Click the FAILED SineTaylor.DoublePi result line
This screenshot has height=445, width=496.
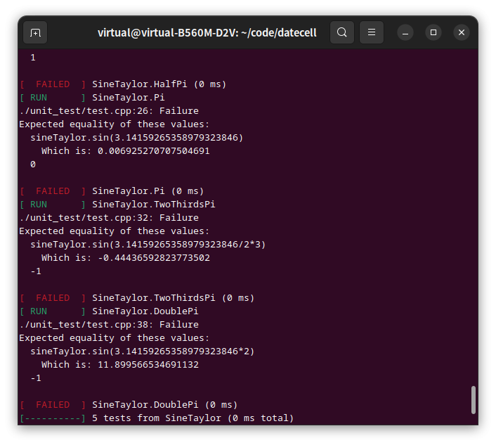[129, 405]
